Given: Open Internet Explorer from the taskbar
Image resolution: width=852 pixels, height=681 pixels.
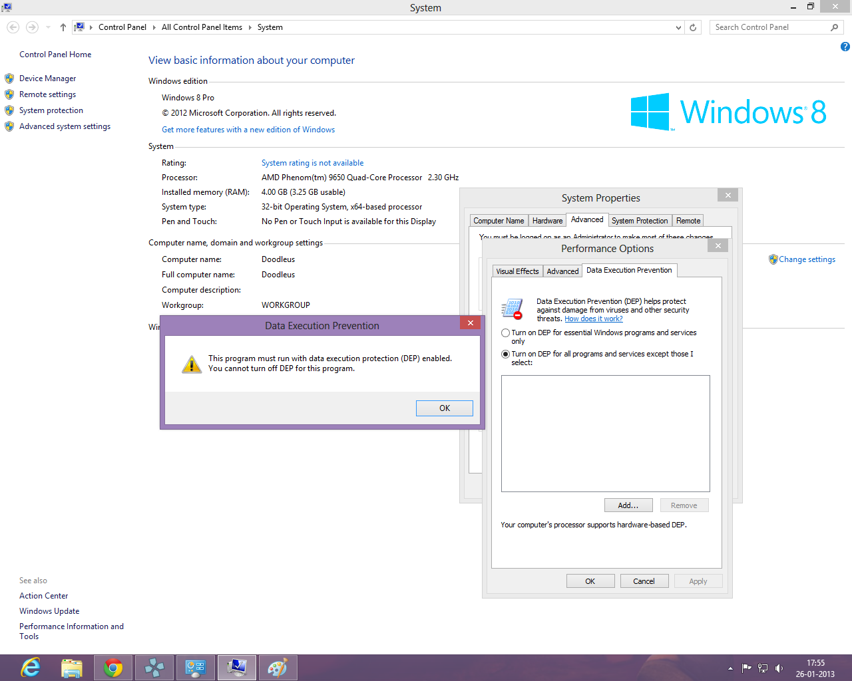Looking at the screenshot, I should tap(31, 668).
